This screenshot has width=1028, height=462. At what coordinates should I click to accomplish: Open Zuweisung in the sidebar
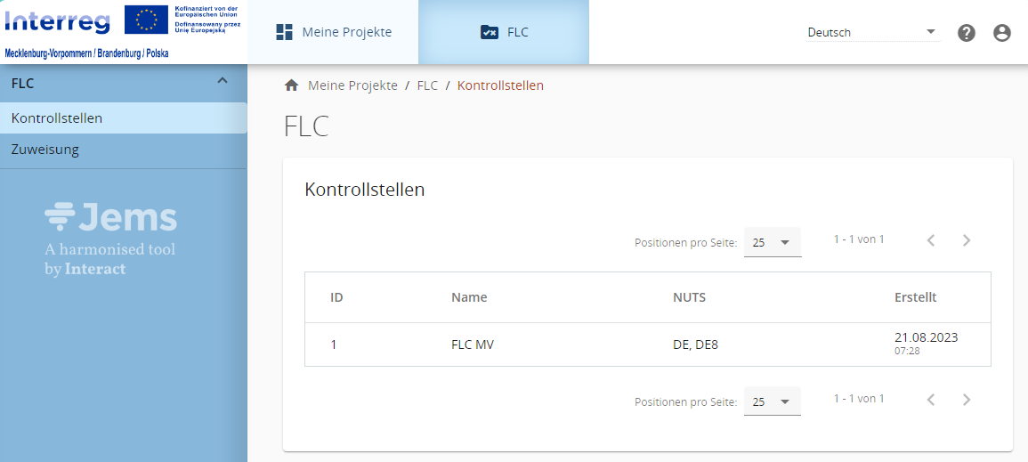click(45, 150)
